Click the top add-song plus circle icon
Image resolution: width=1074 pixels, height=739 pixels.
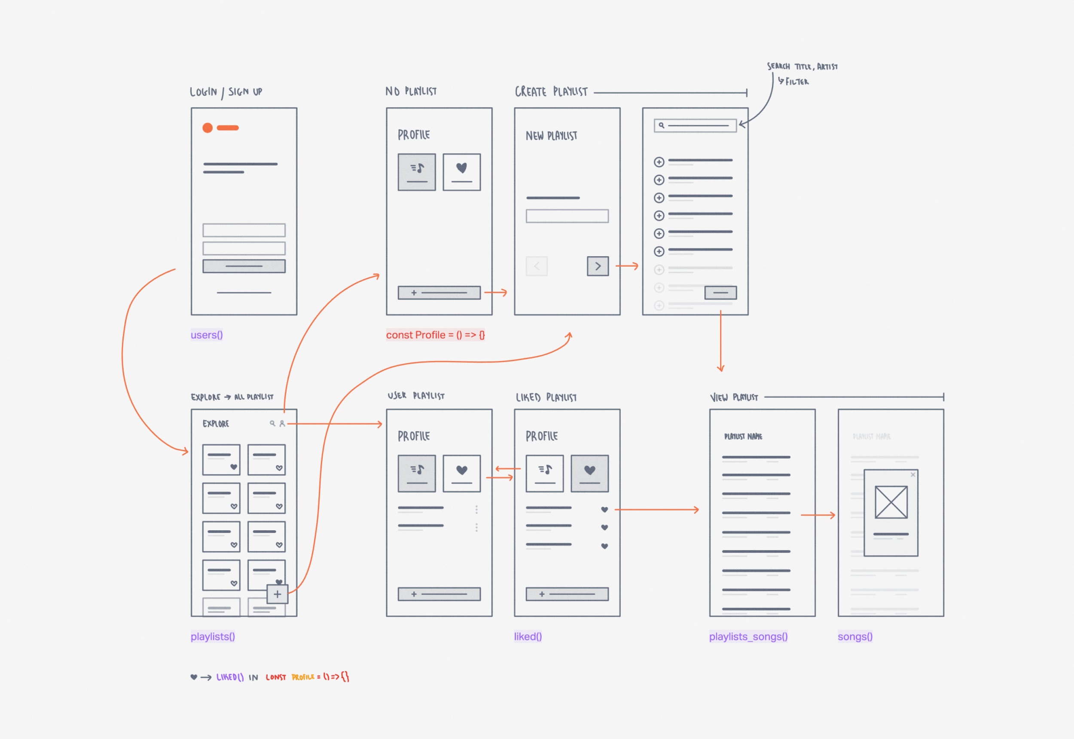pos(659,162)
